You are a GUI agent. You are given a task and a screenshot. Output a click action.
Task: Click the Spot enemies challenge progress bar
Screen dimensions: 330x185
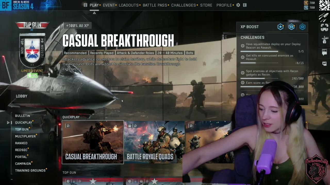259,78
